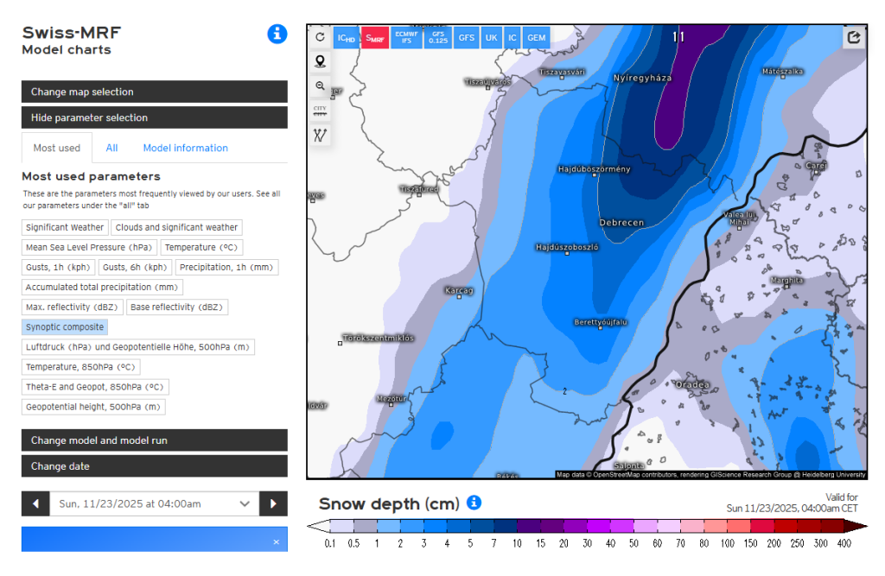Click the dark purple 10–15 cm legend swatch
This screenshot has height=576, width=885.
pyautogui.click(x=528, y=526)
